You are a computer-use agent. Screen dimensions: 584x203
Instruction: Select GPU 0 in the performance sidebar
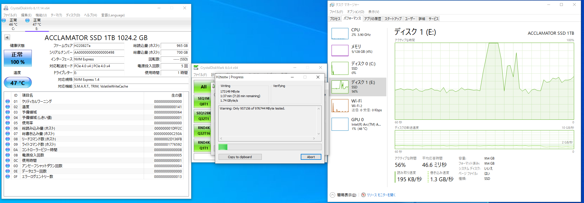(x=358, y=124)
